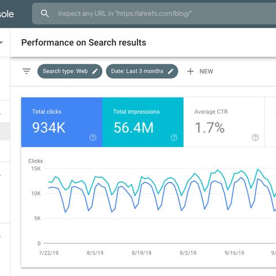The height and width of the screenshot is (276, 276).
Task: Open the filter list icon
Action: point(26,71)
